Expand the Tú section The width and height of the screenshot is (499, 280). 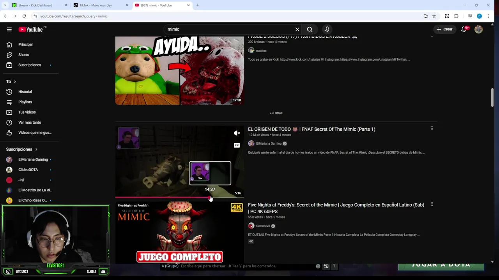(x=11, y=82)
